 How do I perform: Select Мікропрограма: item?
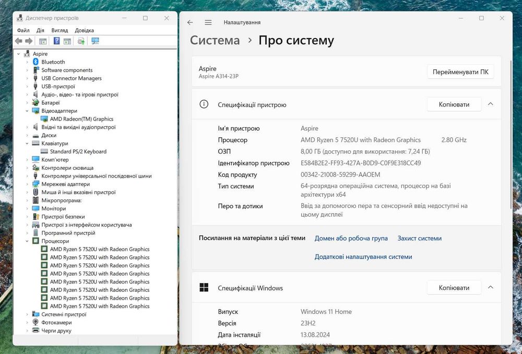(62, 200)
